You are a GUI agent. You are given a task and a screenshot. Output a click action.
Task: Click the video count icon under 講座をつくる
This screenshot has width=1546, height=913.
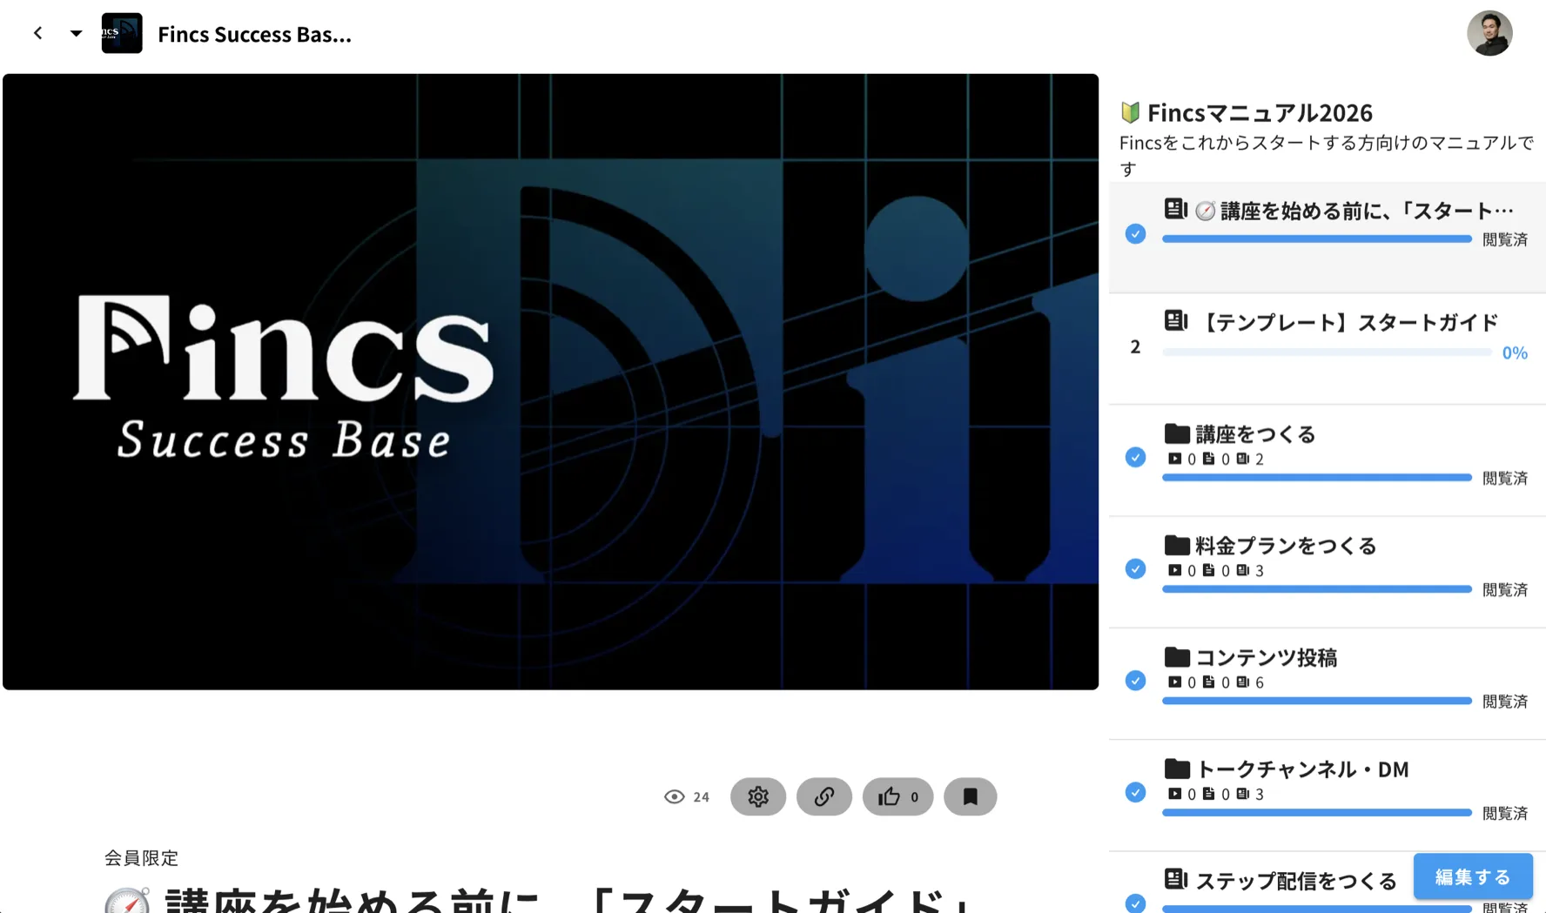(x=1174, y=459)
